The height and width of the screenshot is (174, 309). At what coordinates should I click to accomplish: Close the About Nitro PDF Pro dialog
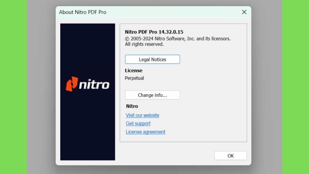click(244, 12)
